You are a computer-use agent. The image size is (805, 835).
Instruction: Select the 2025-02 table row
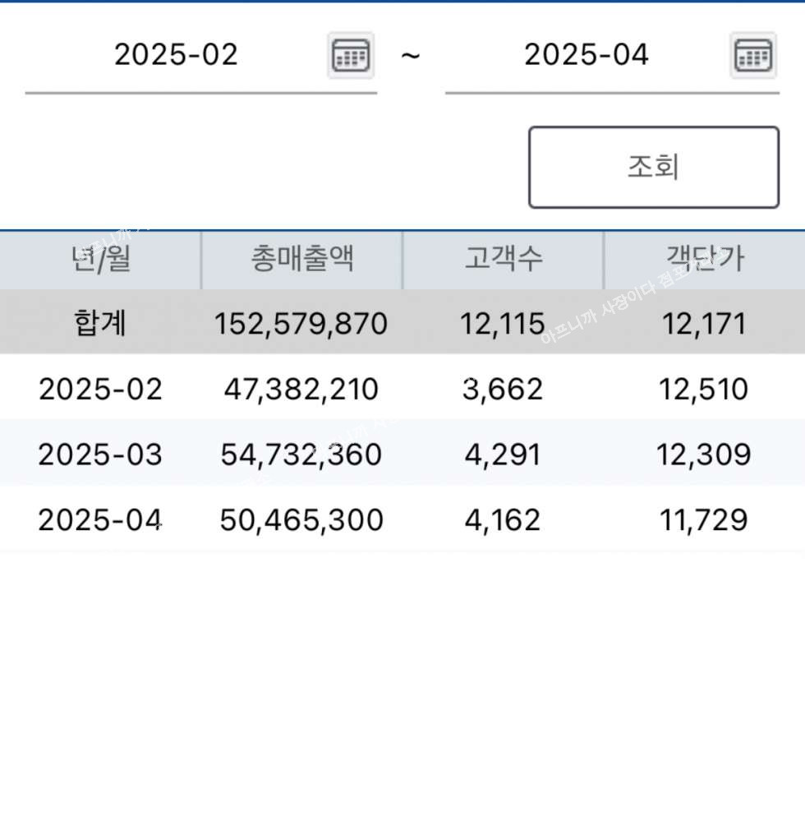coord(402,388)
